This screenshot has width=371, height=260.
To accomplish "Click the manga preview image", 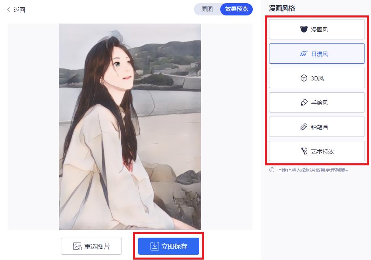I will click(x=130, y=126).
